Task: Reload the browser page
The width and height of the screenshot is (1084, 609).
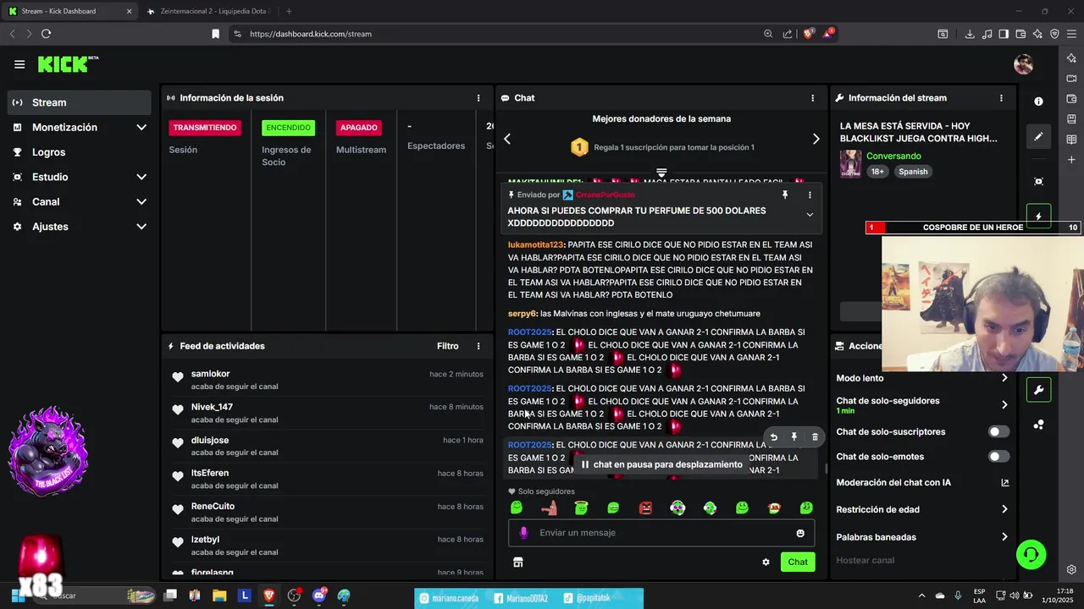Action: click(x=46, y=34)
